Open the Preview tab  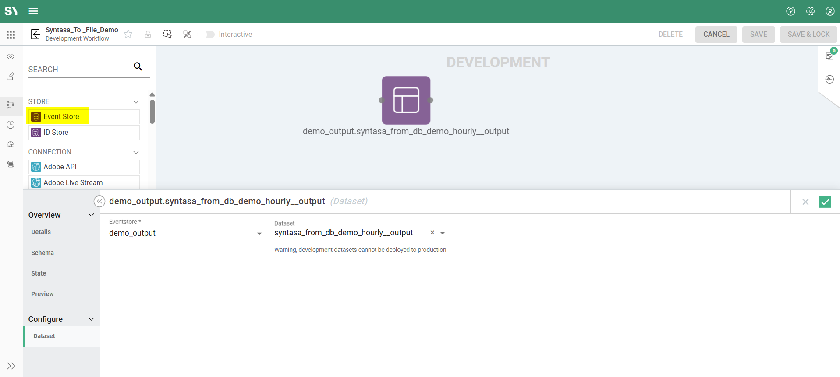43,294
